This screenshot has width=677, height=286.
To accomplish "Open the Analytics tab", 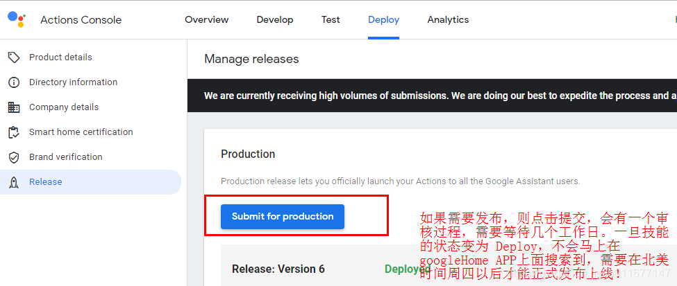I will click(x=448, y=20).
